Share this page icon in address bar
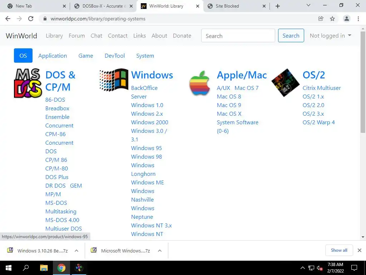Viewport: 366px width, 275px height. click(321, 19)
